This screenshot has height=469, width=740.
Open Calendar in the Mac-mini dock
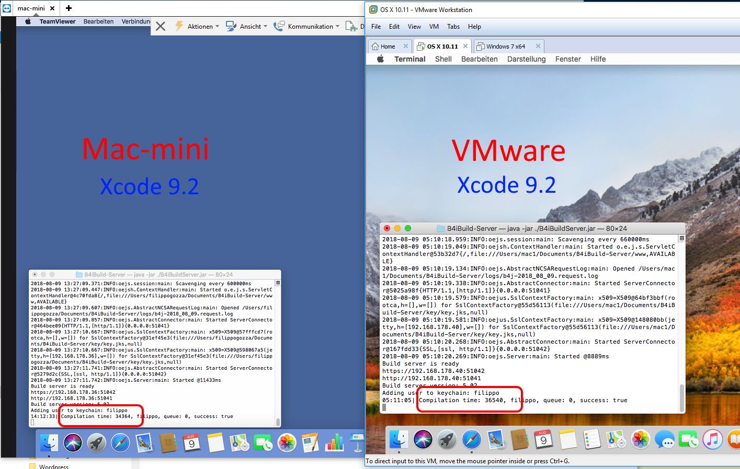191,443
